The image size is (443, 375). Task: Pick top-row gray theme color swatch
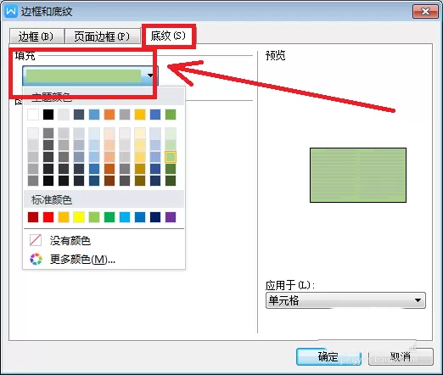click(x=125, y=115)
